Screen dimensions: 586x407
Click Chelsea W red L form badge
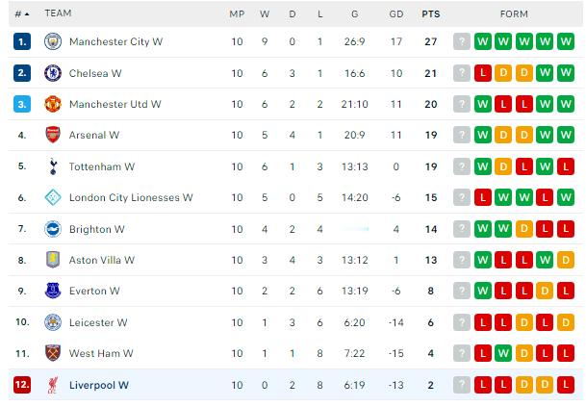tap(482, 73)
